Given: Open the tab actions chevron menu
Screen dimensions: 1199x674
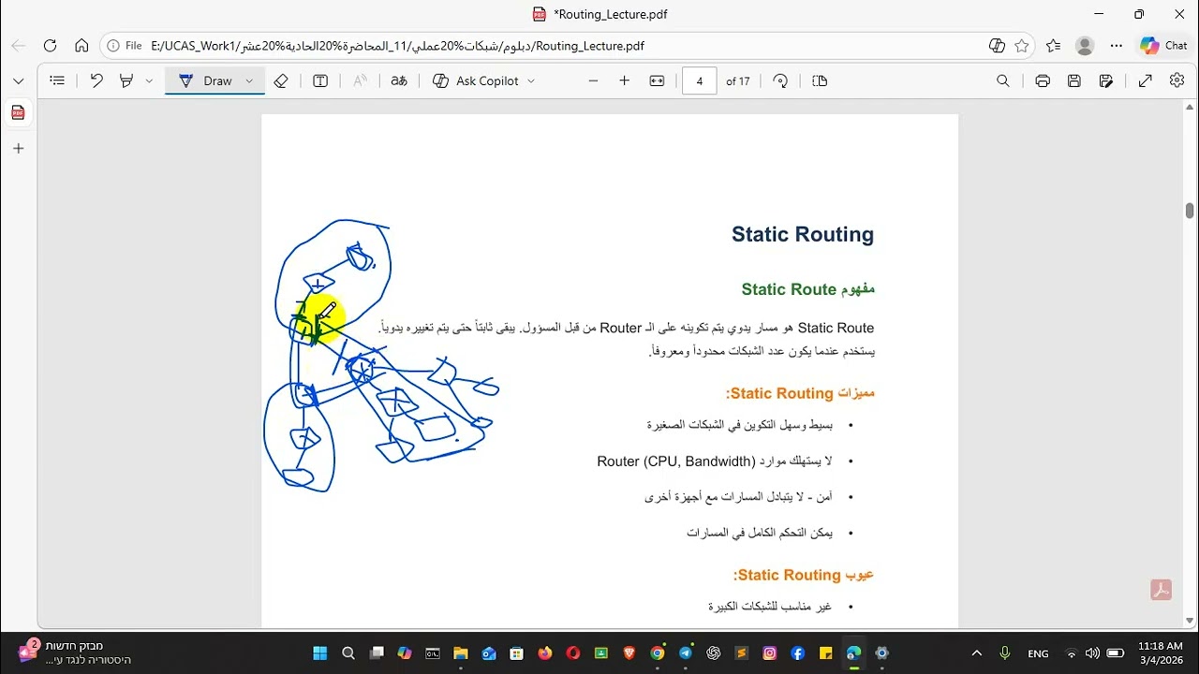Looking at the screenshot, I should coord(18,81).
